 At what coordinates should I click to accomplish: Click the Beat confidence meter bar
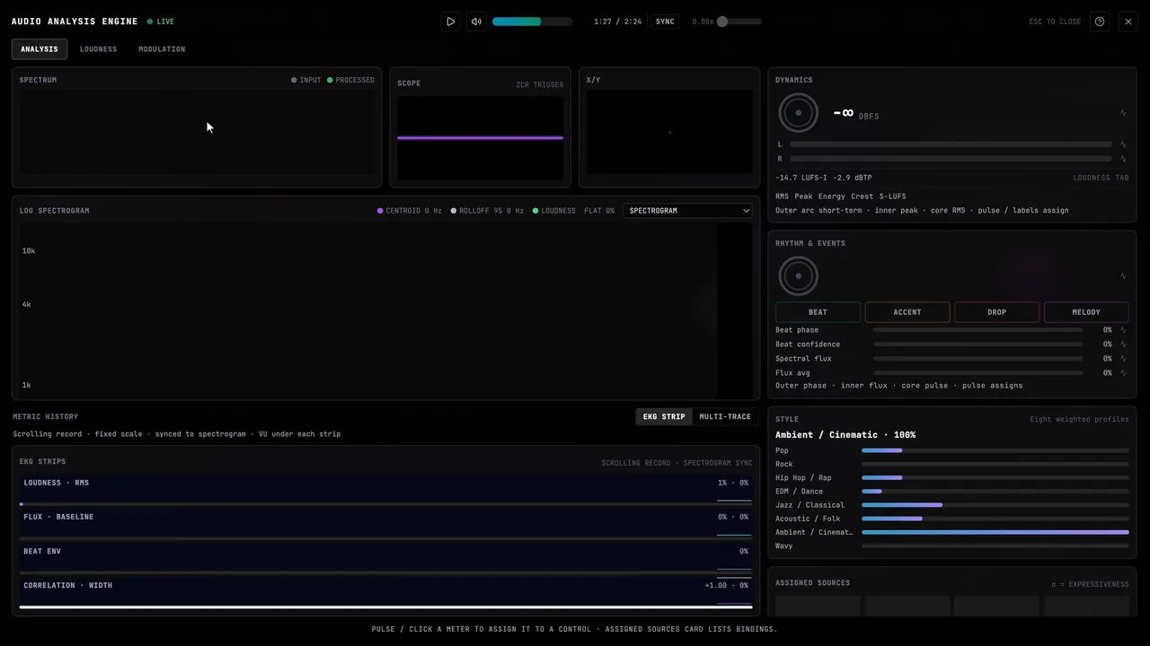pyautogui.click(x=977, y=345)
